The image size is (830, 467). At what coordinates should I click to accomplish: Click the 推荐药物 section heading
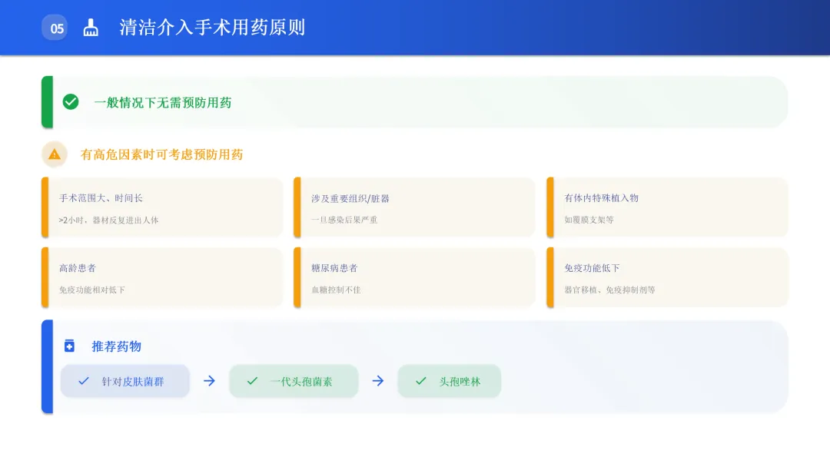(x=117, y=346)
